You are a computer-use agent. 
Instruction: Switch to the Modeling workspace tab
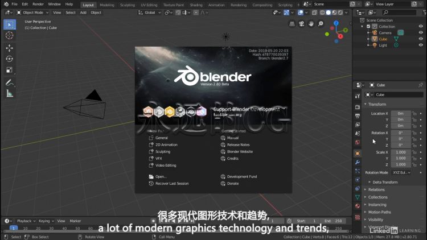tap(107, 5)
